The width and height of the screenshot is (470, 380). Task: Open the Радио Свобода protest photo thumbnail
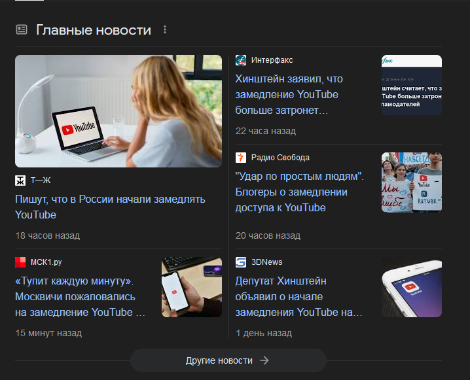click(412, 182)
